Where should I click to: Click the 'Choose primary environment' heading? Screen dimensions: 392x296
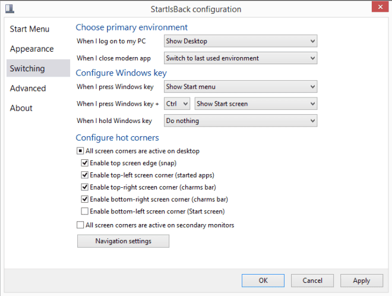pos(131,27)
